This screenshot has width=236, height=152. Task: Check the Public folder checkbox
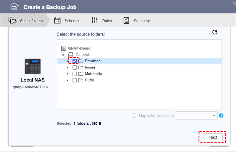pos(75,80)
